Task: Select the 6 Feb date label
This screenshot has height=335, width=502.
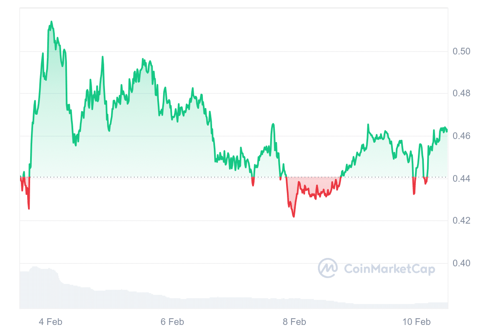Action: (x=172, y=322)
